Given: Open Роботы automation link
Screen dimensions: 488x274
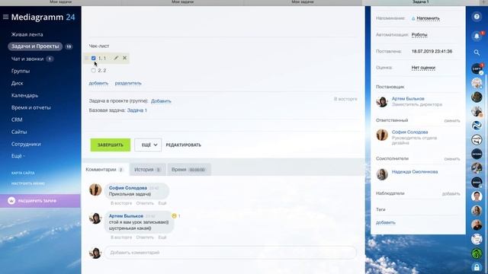Looking at the screenshot, I should [419, 35].
